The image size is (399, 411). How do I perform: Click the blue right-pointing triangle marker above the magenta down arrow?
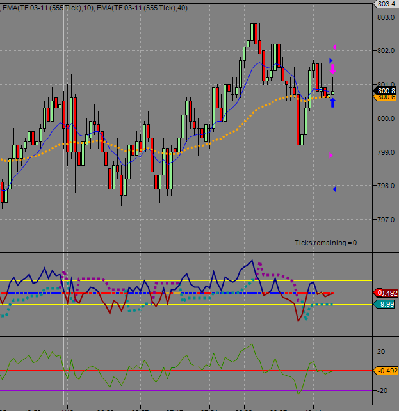tap(331, 61)
